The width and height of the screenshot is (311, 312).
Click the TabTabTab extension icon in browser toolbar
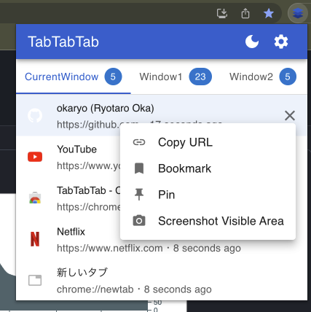pyautogui.click(x=298, y=13)
